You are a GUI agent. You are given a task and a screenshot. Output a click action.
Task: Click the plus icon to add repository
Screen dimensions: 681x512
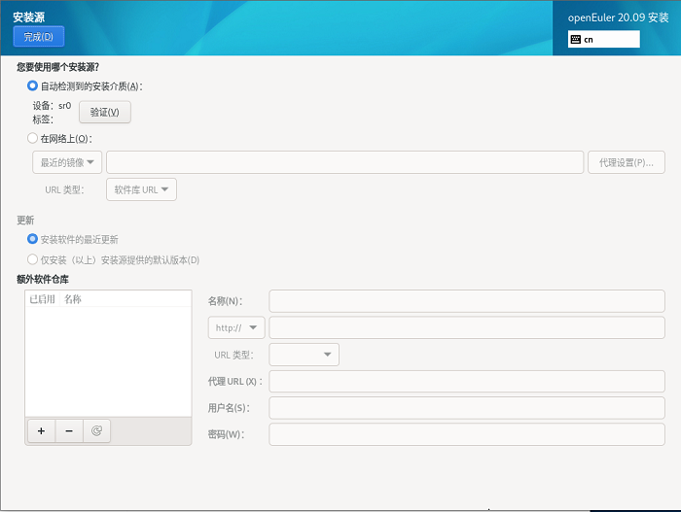[x=41, y=431]
